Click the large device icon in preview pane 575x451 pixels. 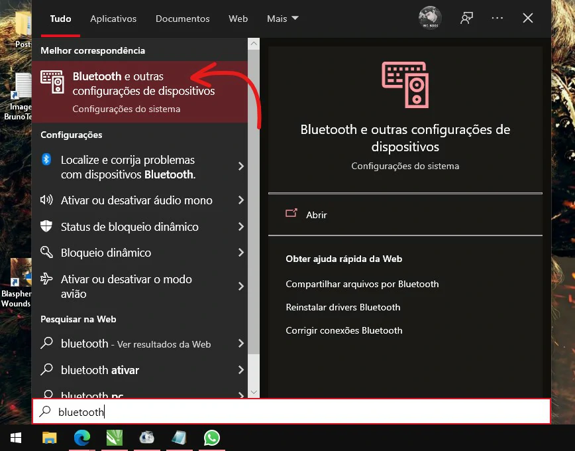point(405,85)
